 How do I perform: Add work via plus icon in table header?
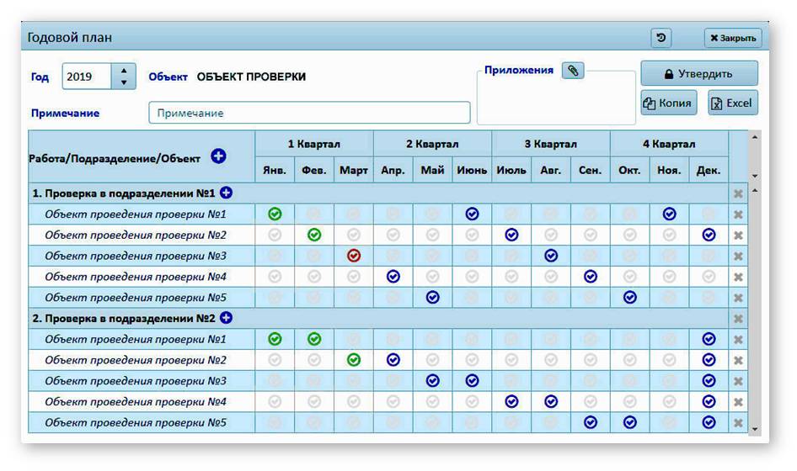point(218,156)
